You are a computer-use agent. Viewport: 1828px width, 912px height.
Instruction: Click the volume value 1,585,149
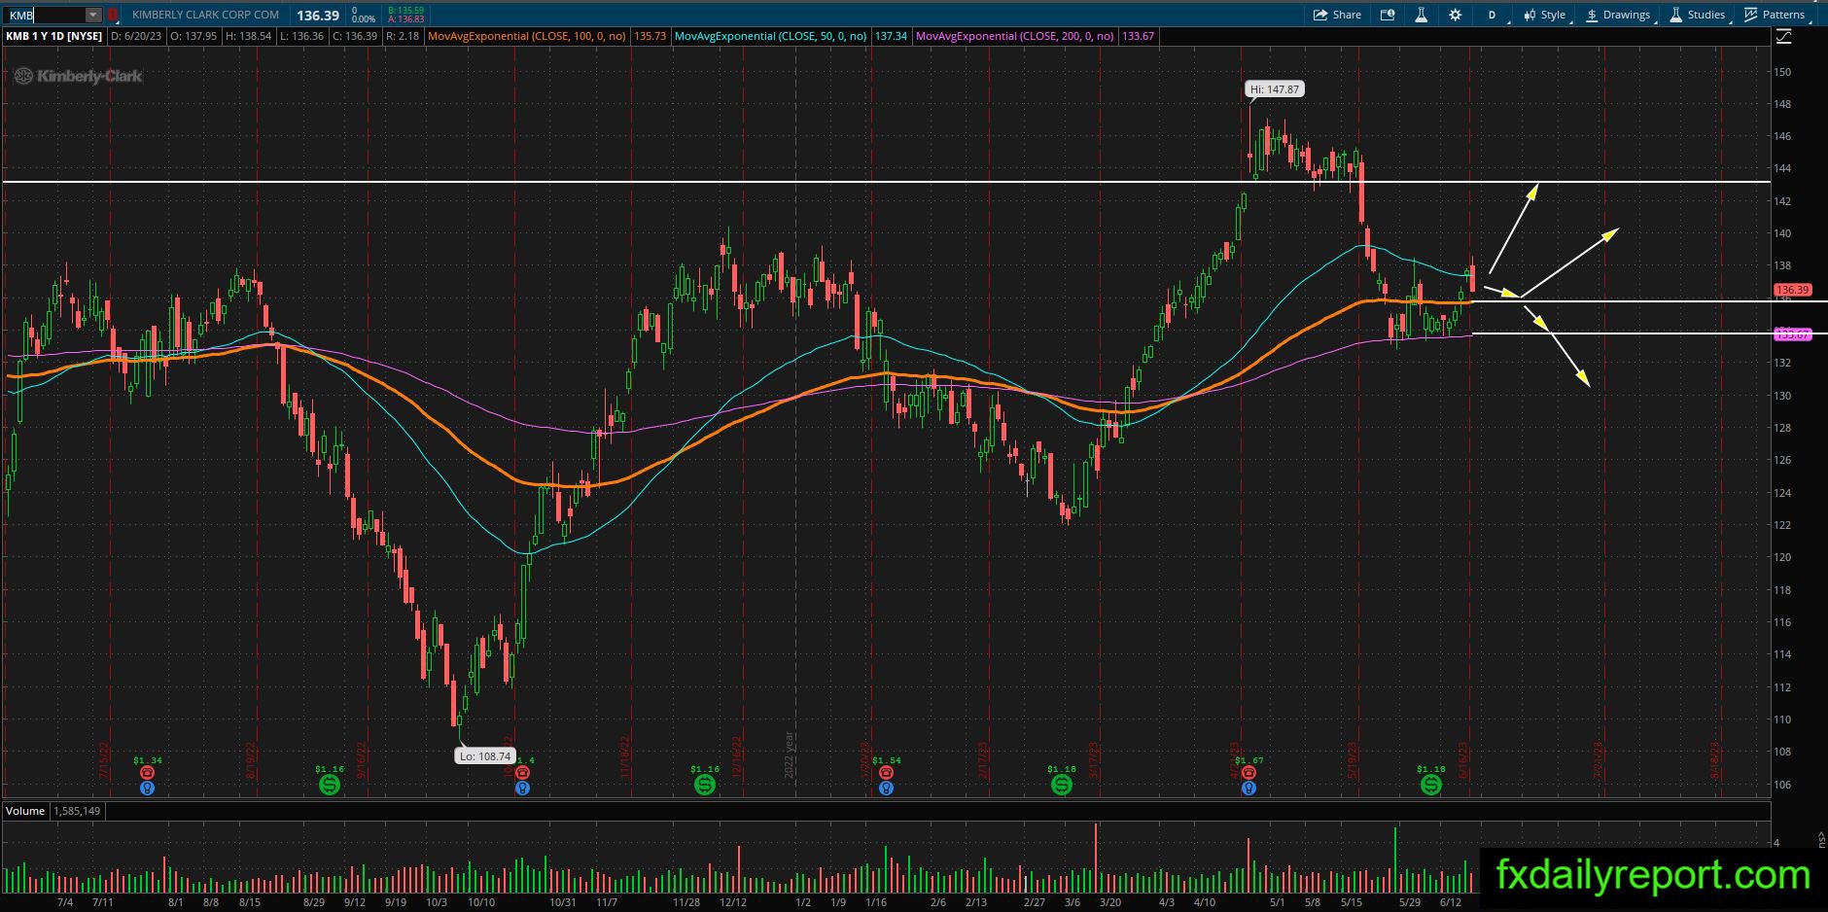[x=77, y=811]
